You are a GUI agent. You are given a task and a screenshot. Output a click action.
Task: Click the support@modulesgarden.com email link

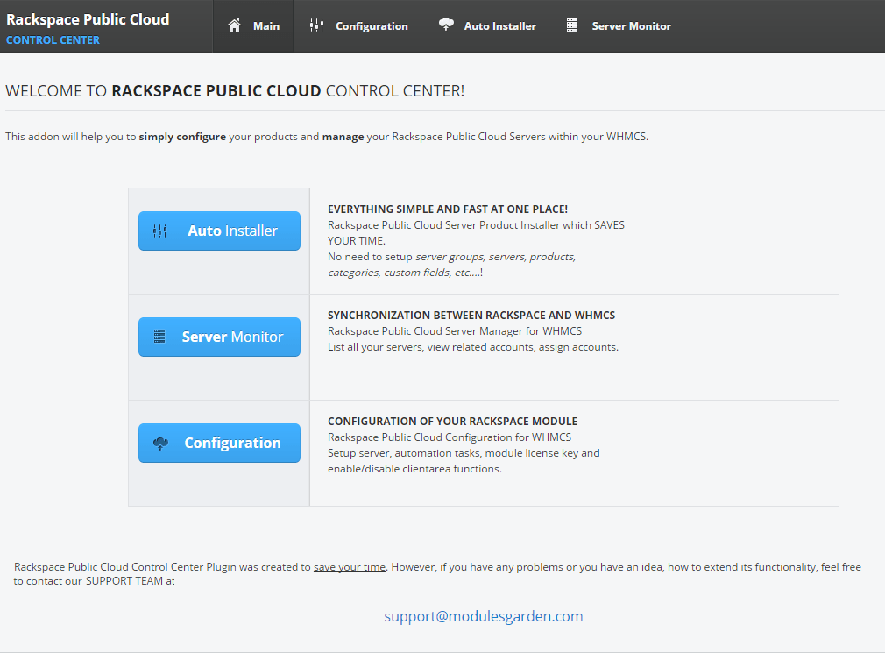point(483,616)
